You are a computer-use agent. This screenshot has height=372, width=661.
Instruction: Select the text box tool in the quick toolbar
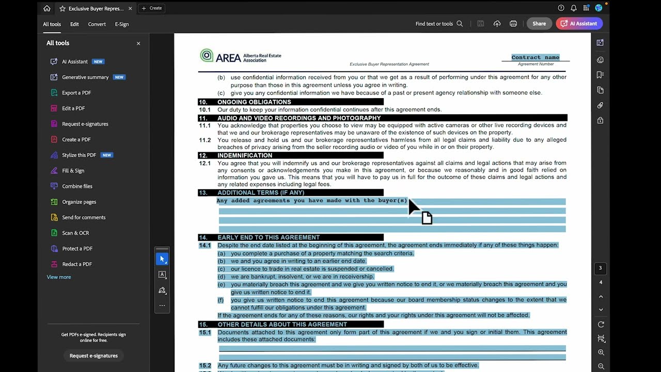coord(162,275)
